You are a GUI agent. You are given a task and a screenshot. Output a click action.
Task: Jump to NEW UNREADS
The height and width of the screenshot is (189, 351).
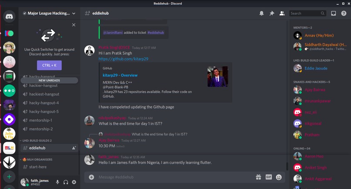coord(49,80)
